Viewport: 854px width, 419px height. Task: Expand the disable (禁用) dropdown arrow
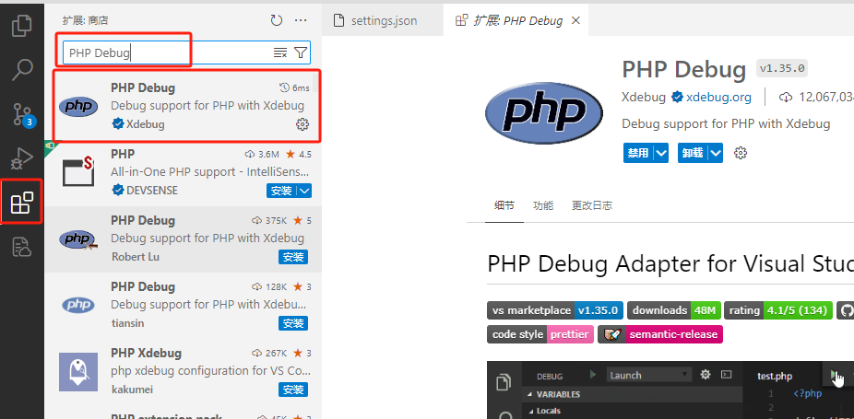661,153
